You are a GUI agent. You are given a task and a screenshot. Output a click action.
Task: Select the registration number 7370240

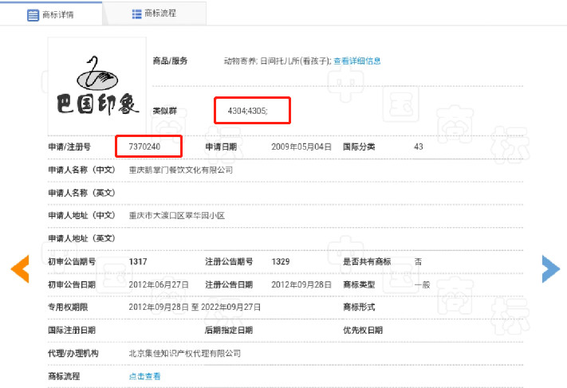pos(144,147)
